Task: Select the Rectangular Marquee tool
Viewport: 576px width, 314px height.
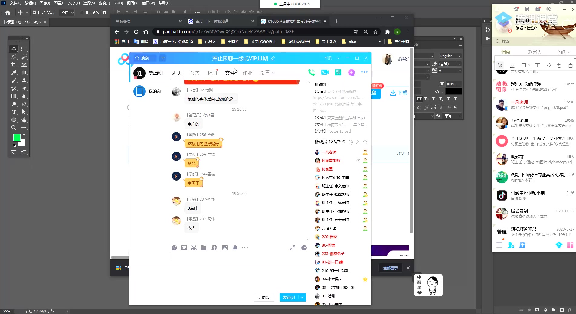Action: click(x=24, y=49)
